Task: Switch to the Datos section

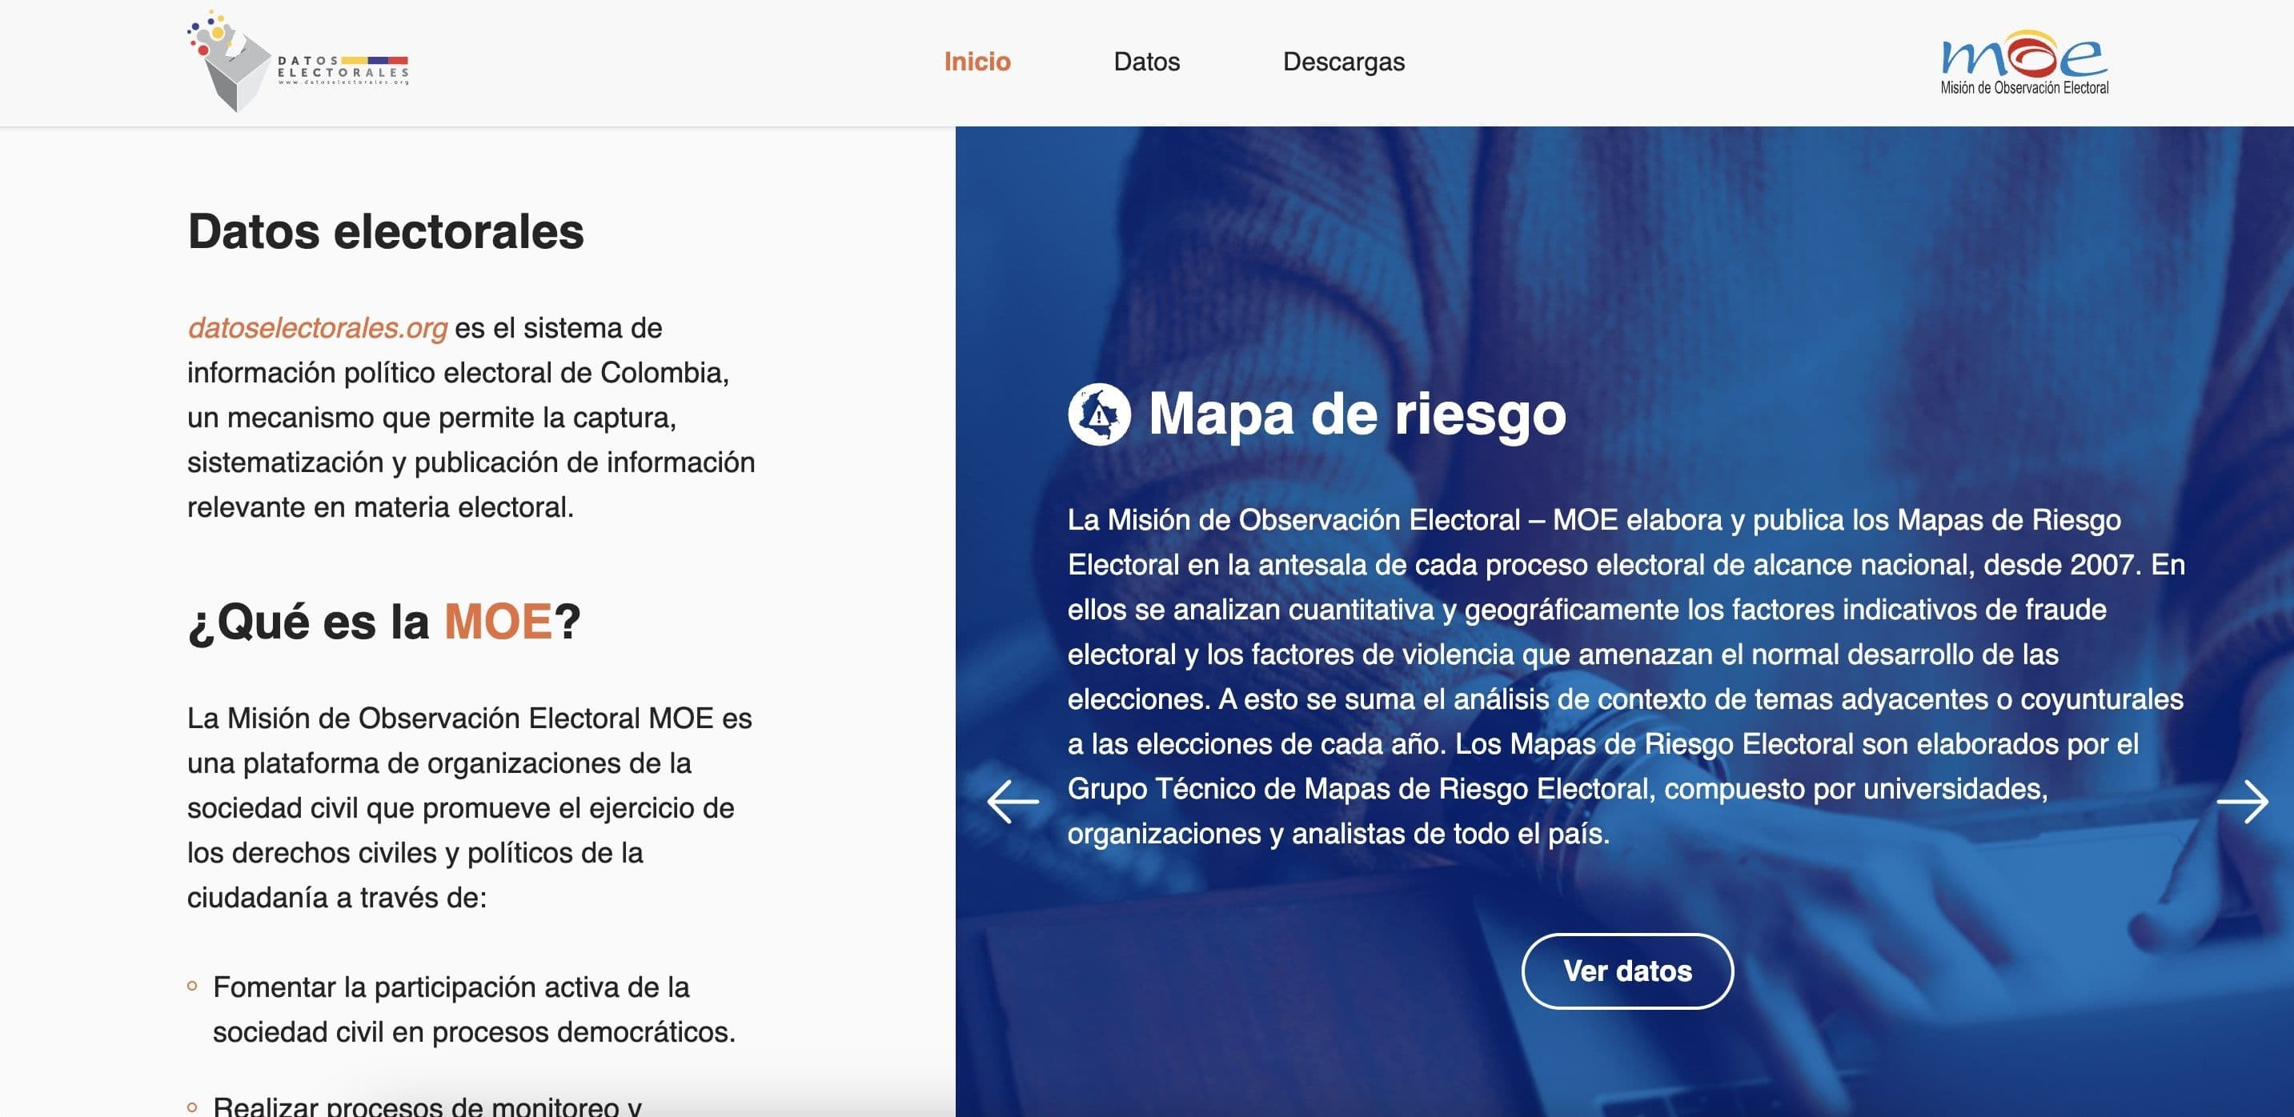Action: pos(1146,62)
